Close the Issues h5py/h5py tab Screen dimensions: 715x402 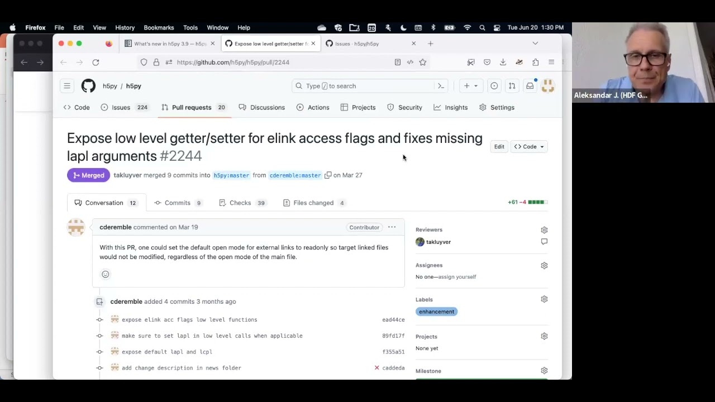point(413,44)
